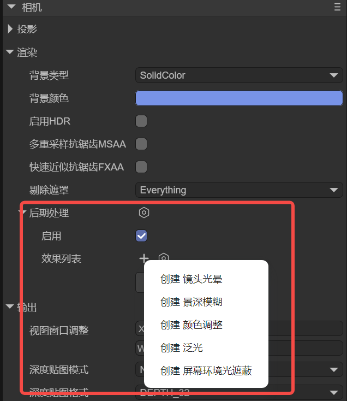Screen dimensions: 347x401
Task: Uncheck the 启用 post-processing checkbox
Action: 141,236
